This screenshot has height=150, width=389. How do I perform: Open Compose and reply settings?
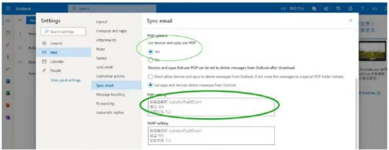(x=112, y=31)
